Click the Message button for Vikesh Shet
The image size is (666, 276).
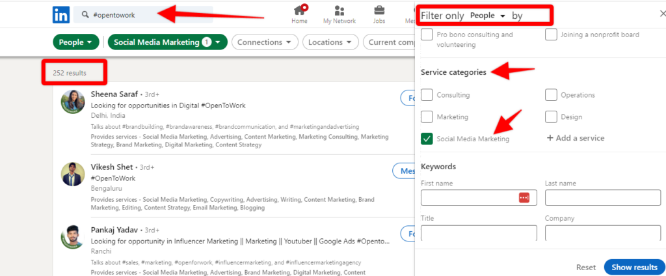[x=403, y=171]
